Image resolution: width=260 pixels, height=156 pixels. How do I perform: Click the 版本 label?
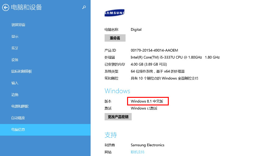pos(108,101)
